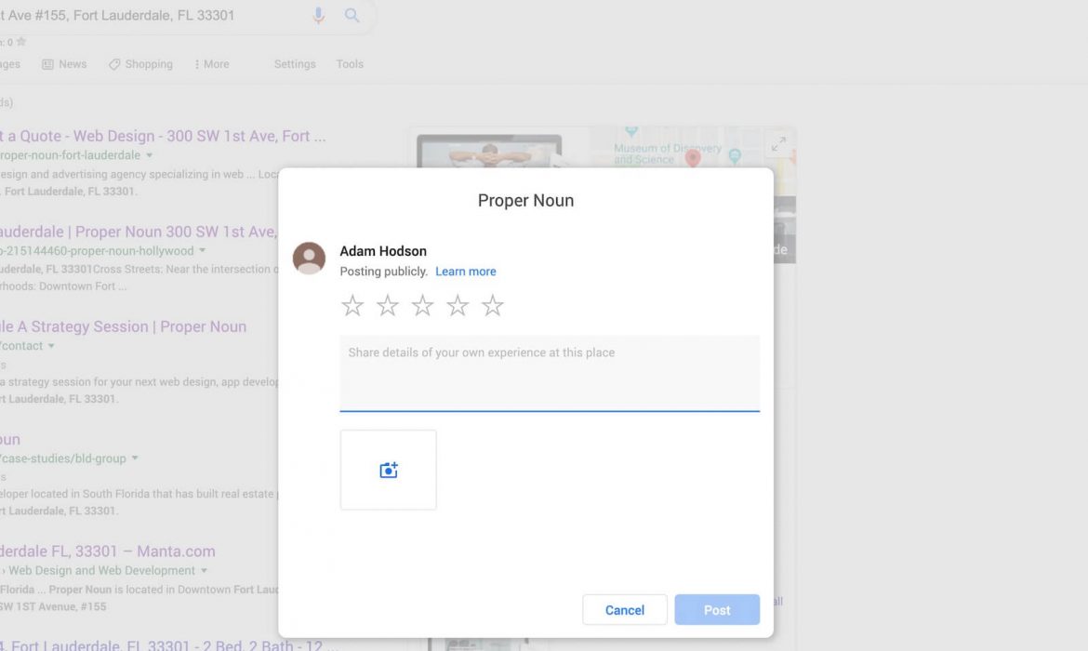Click the Shopping tag icon
Screen dimensions: 1088x651
[x=114, y=64]
